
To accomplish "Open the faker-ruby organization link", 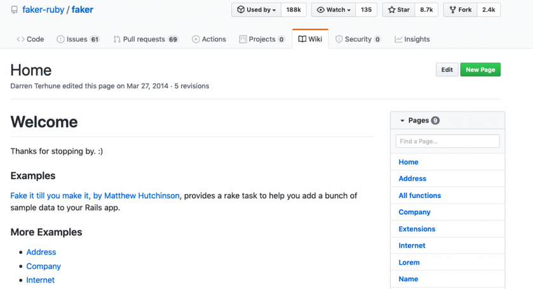I will click(x=43, y=10).
